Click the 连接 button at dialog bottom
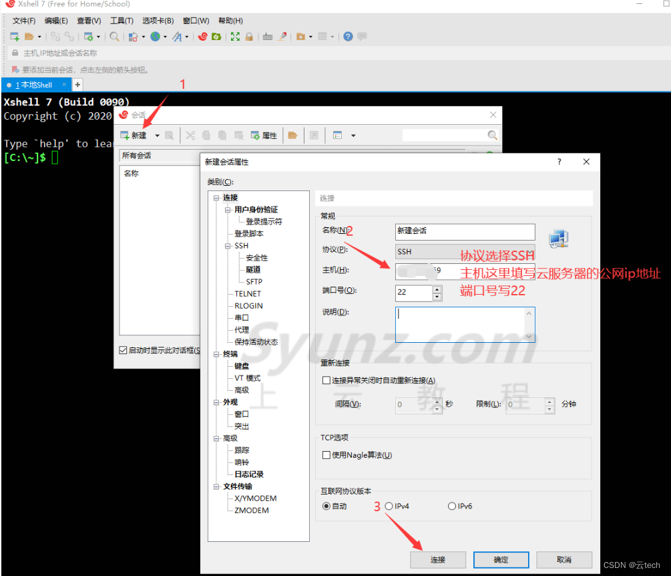This screenshot has height=576, width=671. pyautogui.click(x=438, y=560)
